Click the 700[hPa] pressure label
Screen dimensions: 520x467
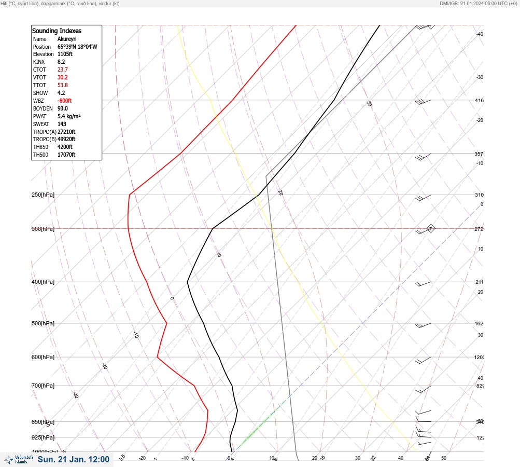[43, 386]
